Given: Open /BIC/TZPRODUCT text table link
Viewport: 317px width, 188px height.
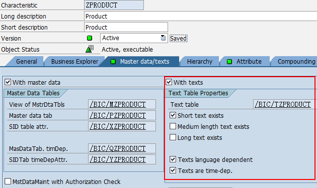Looking at the screenshot, I should (x=283, y=104).
